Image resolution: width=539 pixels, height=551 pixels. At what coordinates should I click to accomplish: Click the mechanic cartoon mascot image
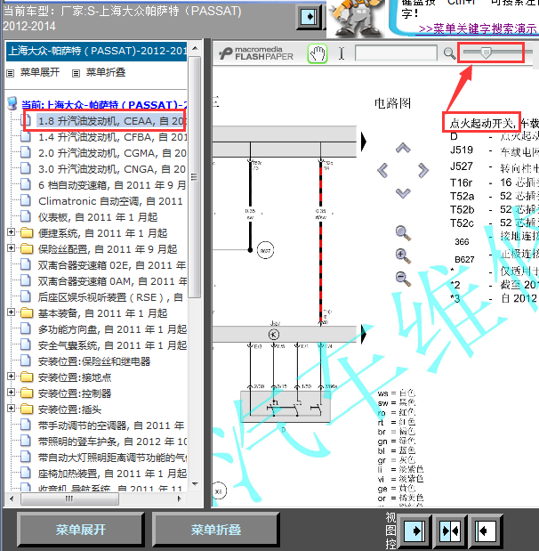(356, 19)
